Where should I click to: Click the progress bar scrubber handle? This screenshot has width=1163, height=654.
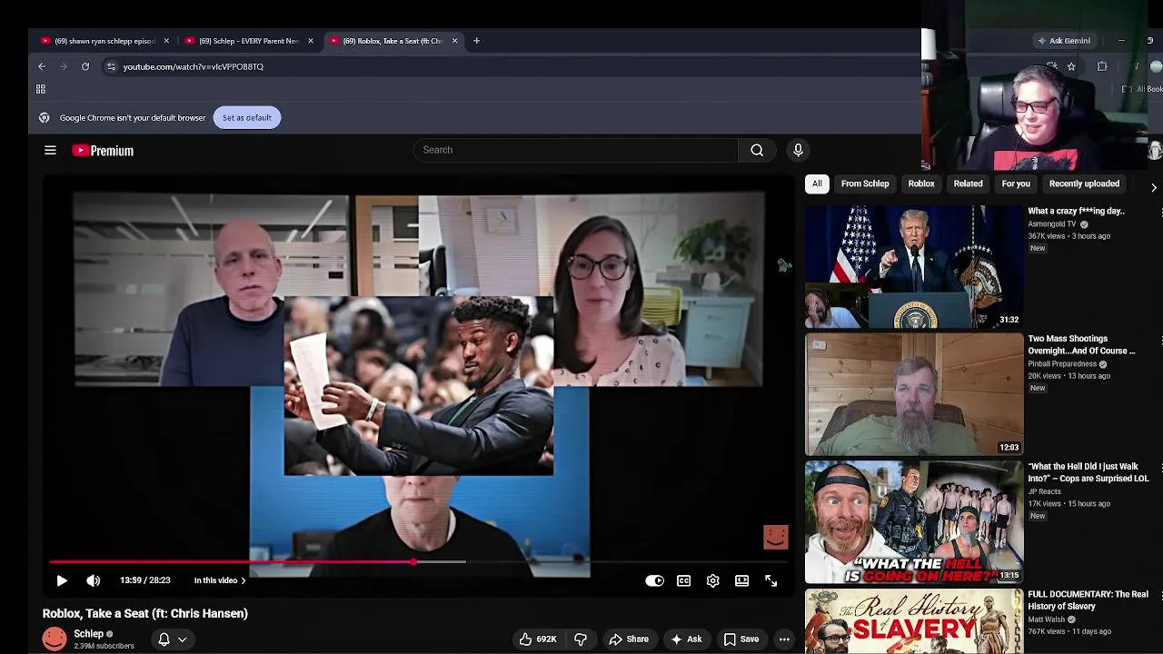coord(414,562)
